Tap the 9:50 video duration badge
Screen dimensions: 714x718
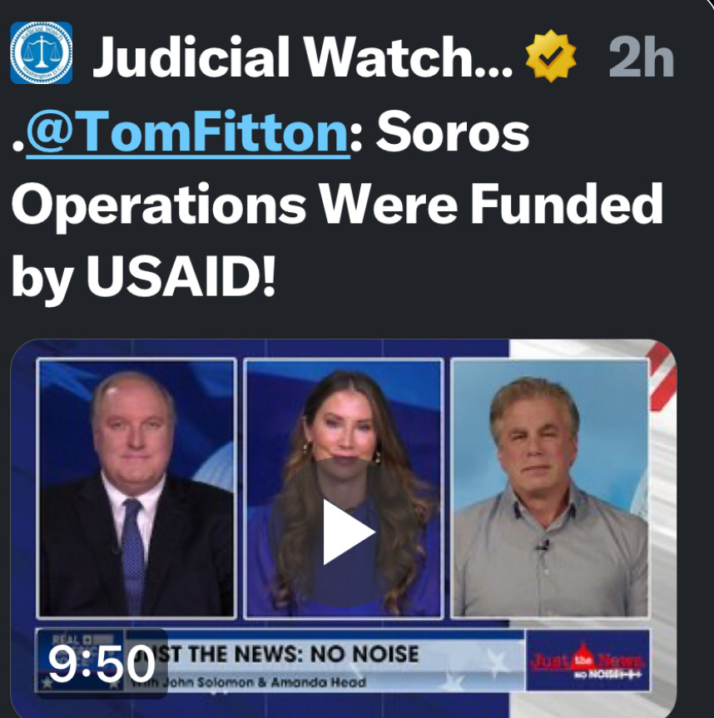point(102,664)
